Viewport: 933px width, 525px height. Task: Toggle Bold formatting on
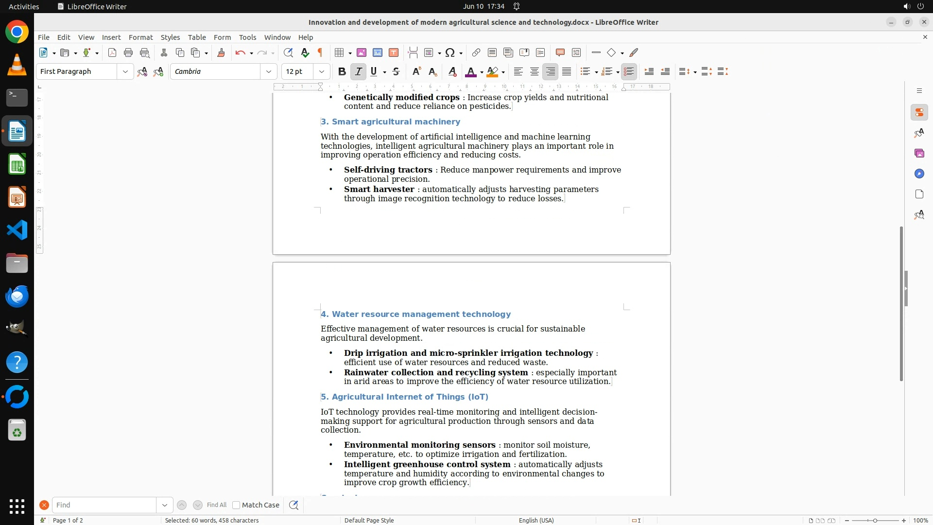[x=342, y=72]
